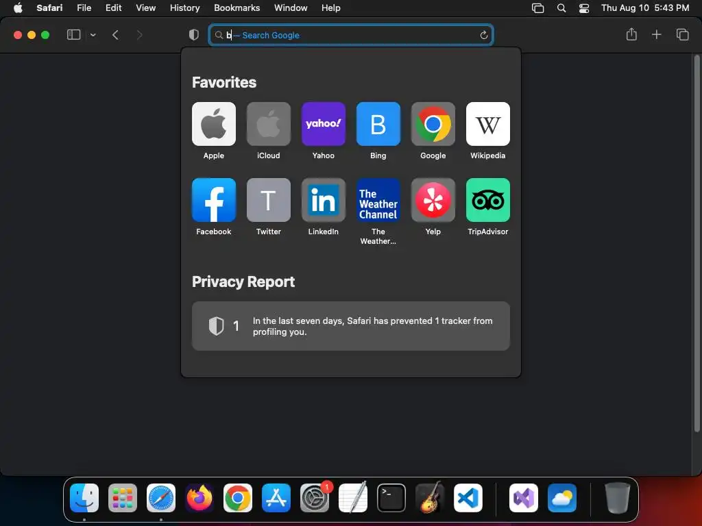Click the Privacy Report shield toolbar icon
Image resolution: width=702 pixels, height=526 pixels.
[x=194, y=35]
